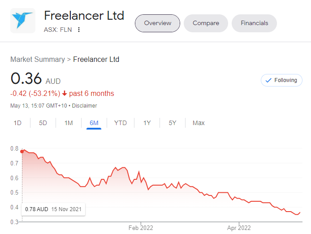This screenshot has height=234, width=311.
Task: Click the Freelancer Ltd breadcrumb text
Action: [x=96, y=59]
